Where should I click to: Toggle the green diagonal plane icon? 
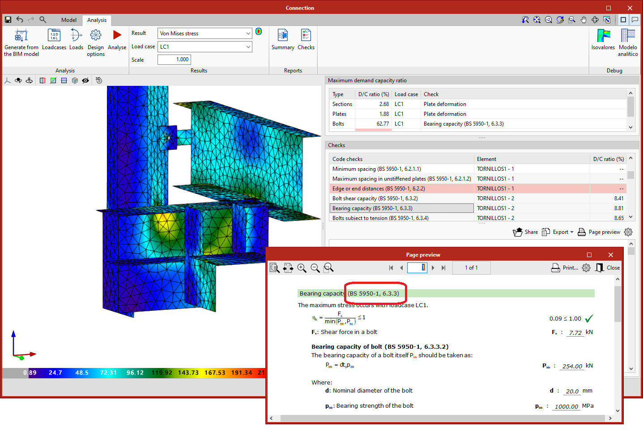click(53, 80)
